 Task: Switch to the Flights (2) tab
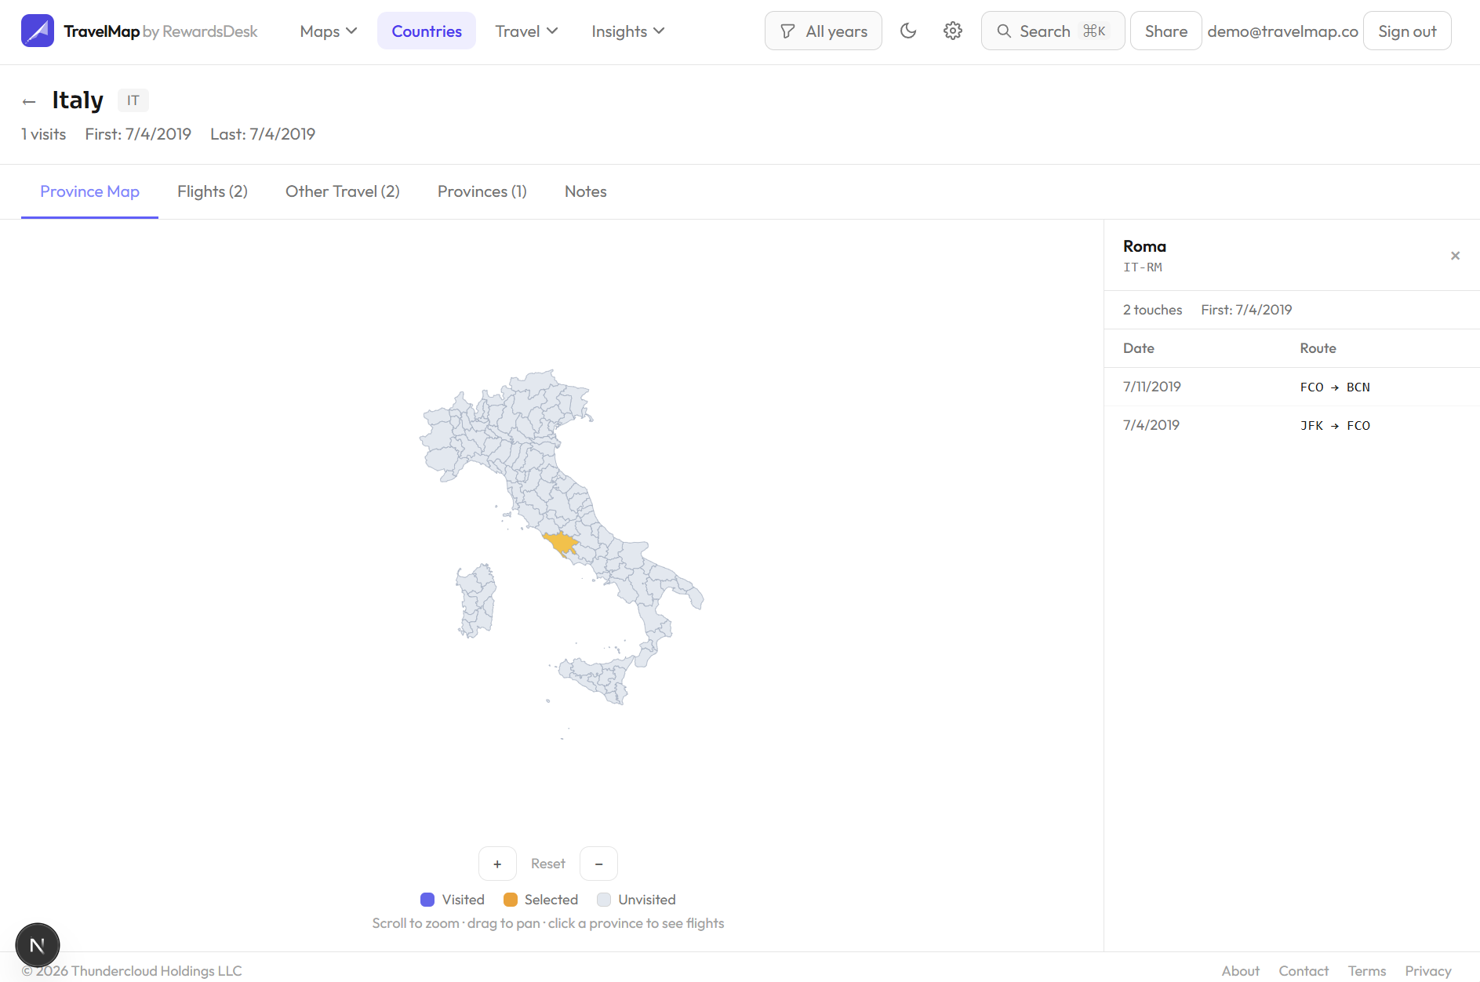[x=213, y=191]
